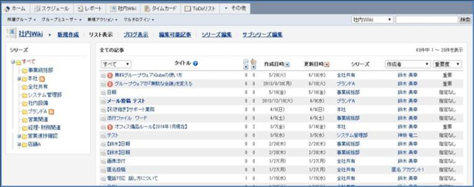Image resolution: width=474 pixels, height=187 pixels.
Task: Sort by the attachment count column arrow
Action: tap(253, 66)
